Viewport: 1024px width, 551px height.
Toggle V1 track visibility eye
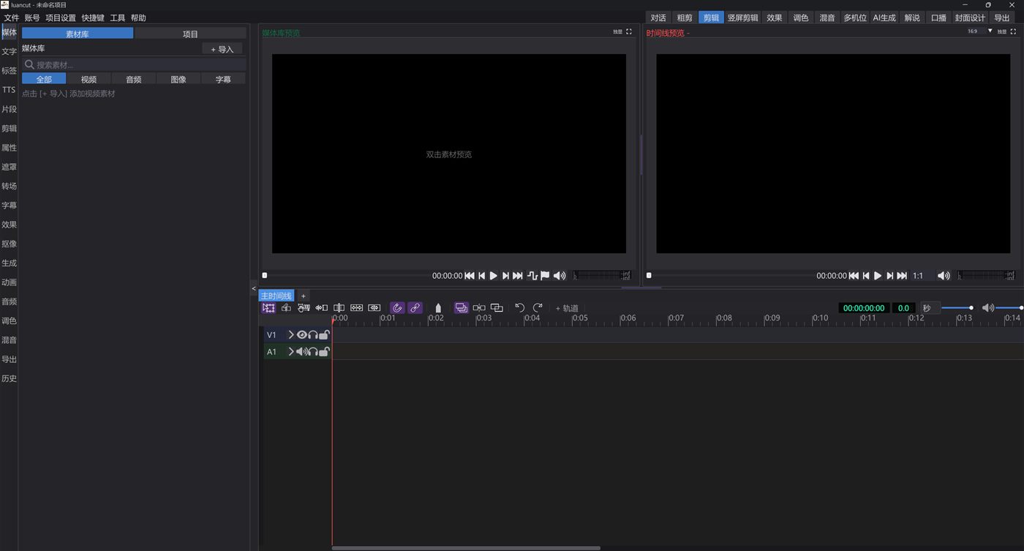pos(301,334)
